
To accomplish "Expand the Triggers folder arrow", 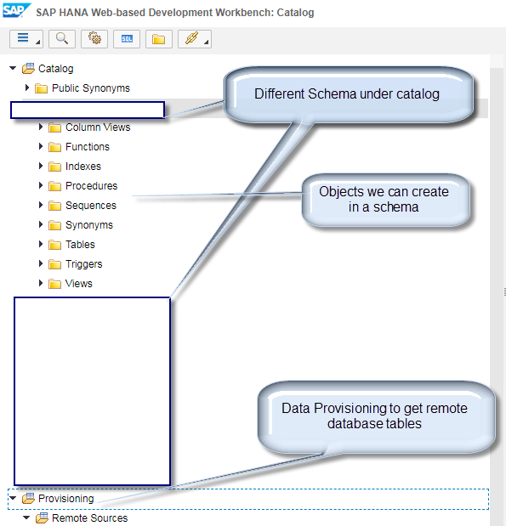I will [41, 263].
